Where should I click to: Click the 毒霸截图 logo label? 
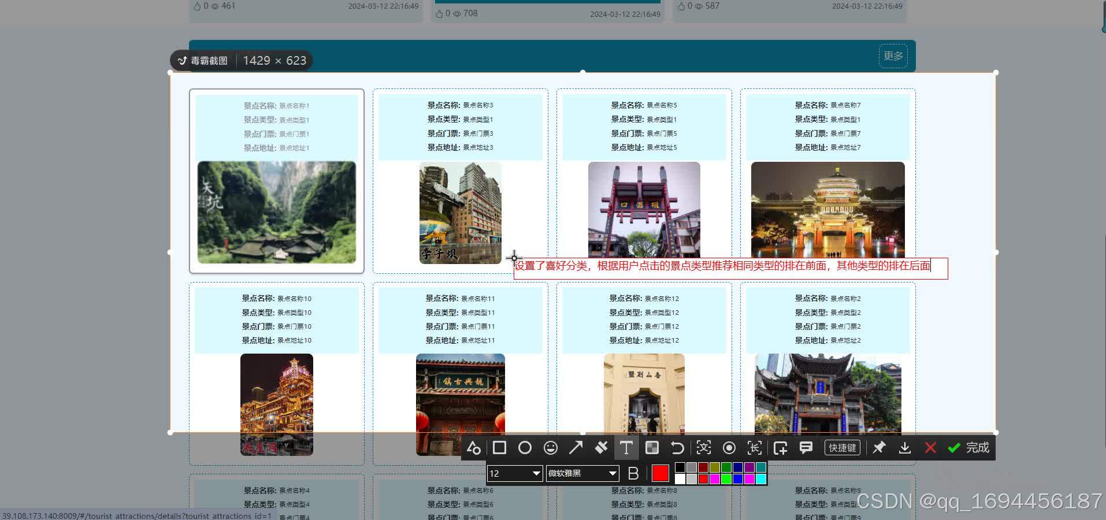tap(203, 61)
